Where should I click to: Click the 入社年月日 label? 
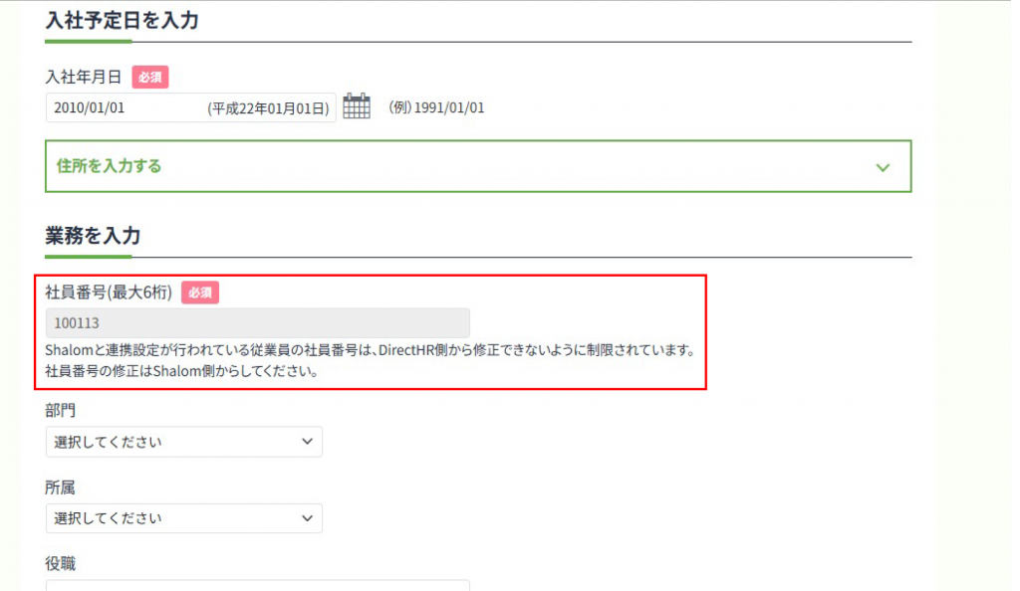[84, 78]
